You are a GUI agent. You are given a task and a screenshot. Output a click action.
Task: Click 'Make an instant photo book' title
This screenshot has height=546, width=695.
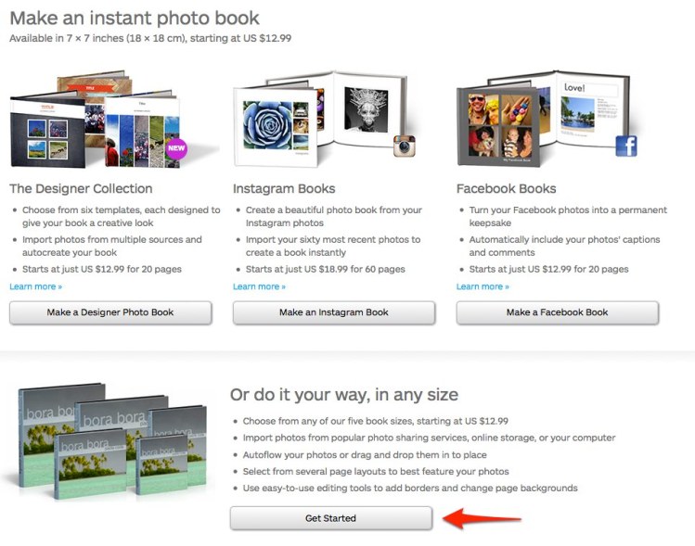pyautogui.click(x=135, y=19)
